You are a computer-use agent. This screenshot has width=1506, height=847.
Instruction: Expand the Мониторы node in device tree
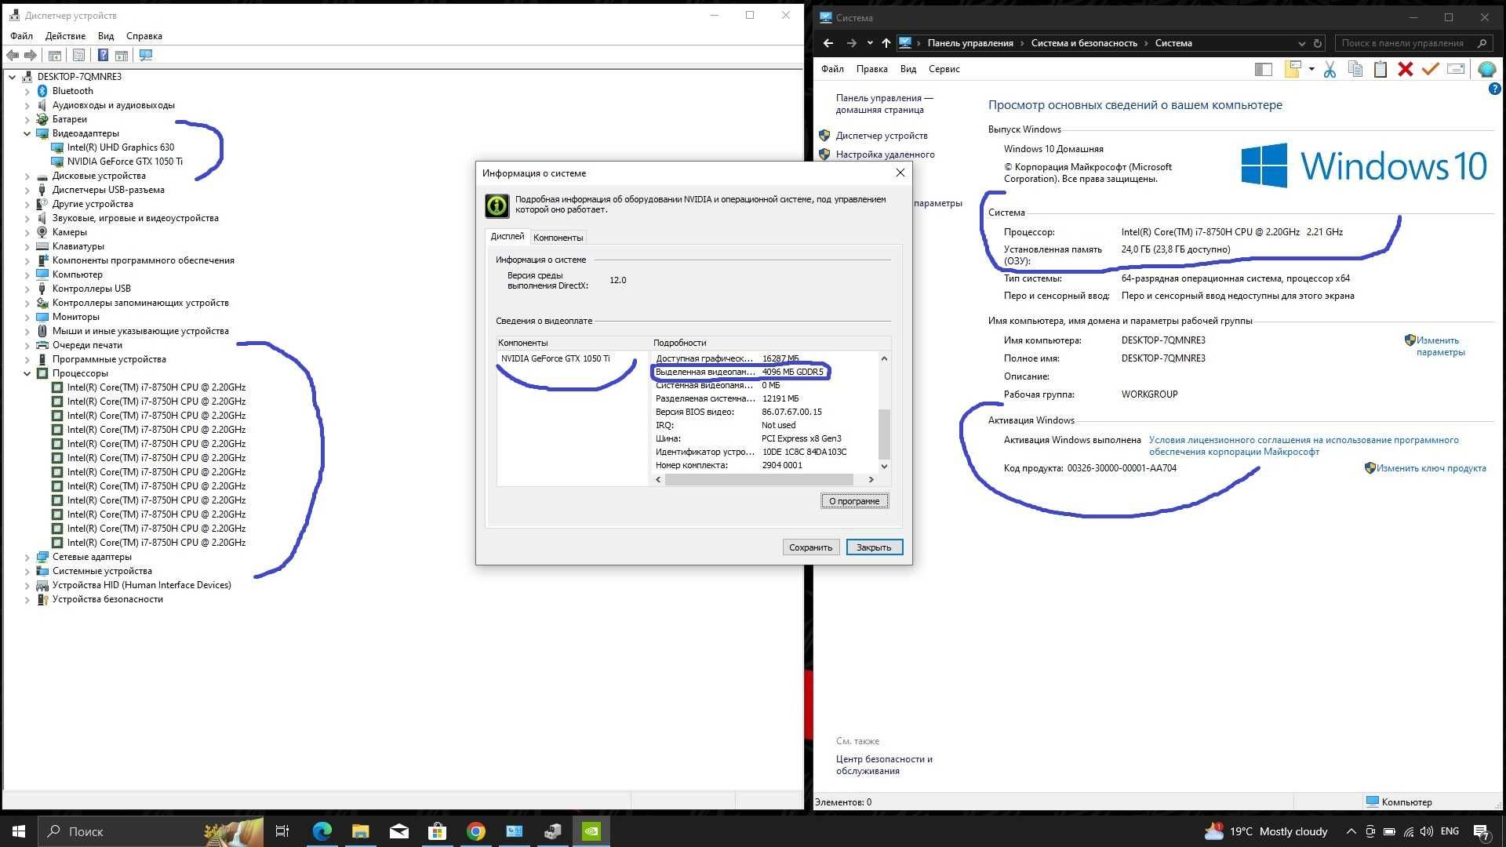27,317
